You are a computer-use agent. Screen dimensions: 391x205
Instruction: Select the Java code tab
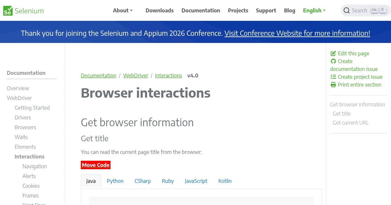[91, 181]
